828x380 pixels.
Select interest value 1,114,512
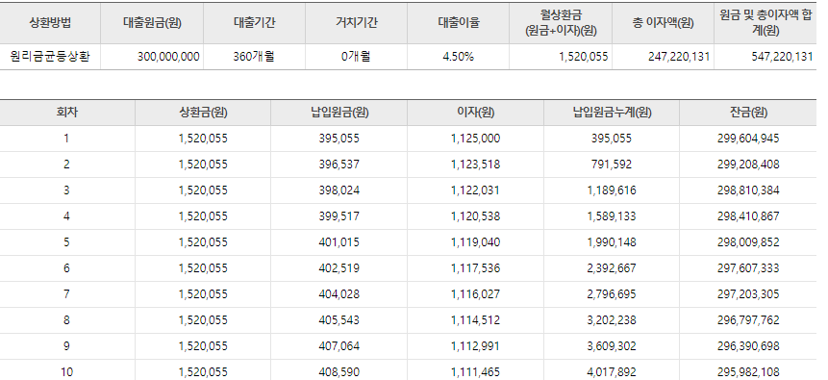click(x=475, y=319)
